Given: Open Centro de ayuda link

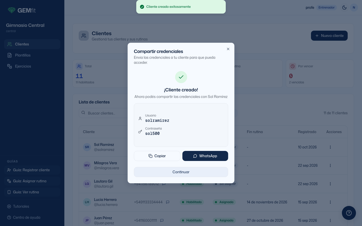Looking at the screenshot, I should coord(32,217).
